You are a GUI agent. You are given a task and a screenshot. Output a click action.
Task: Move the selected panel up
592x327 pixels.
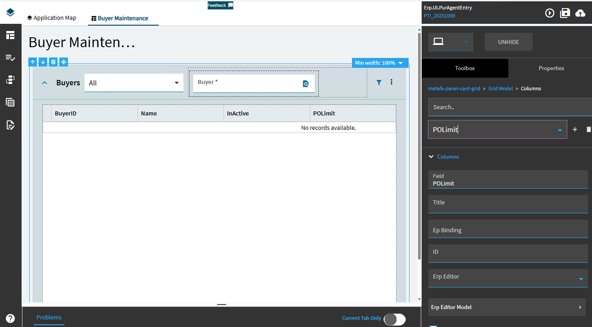click(32, 62)
